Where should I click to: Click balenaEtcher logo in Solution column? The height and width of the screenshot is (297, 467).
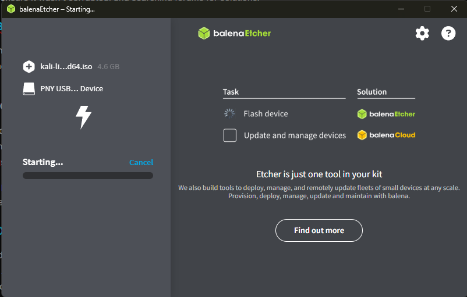386,114
